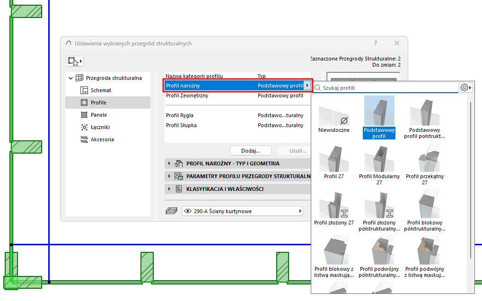Close the structural partition settings dialog
482x301 pixels.
tap(397, 43)
